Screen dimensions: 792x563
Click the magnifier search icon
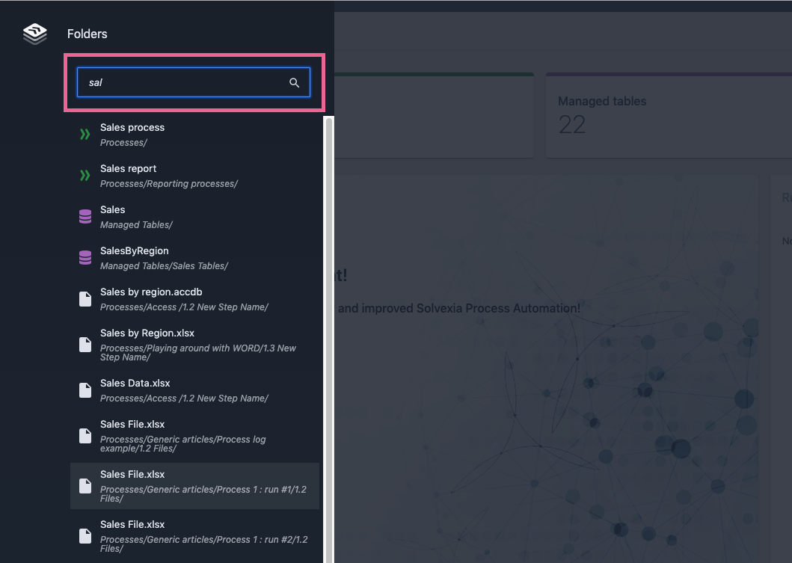[295, 83]
